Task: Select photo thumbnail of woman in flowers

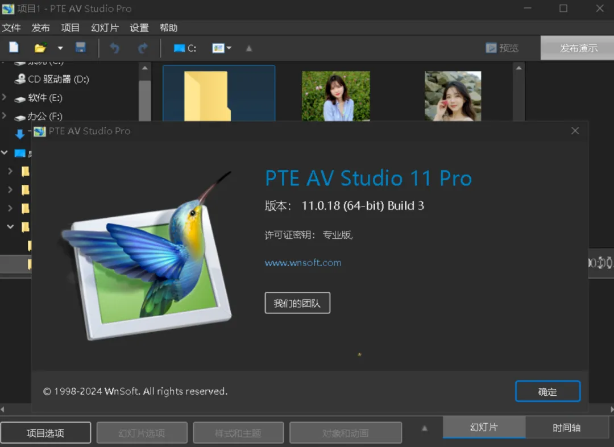Action: [335, 96]
